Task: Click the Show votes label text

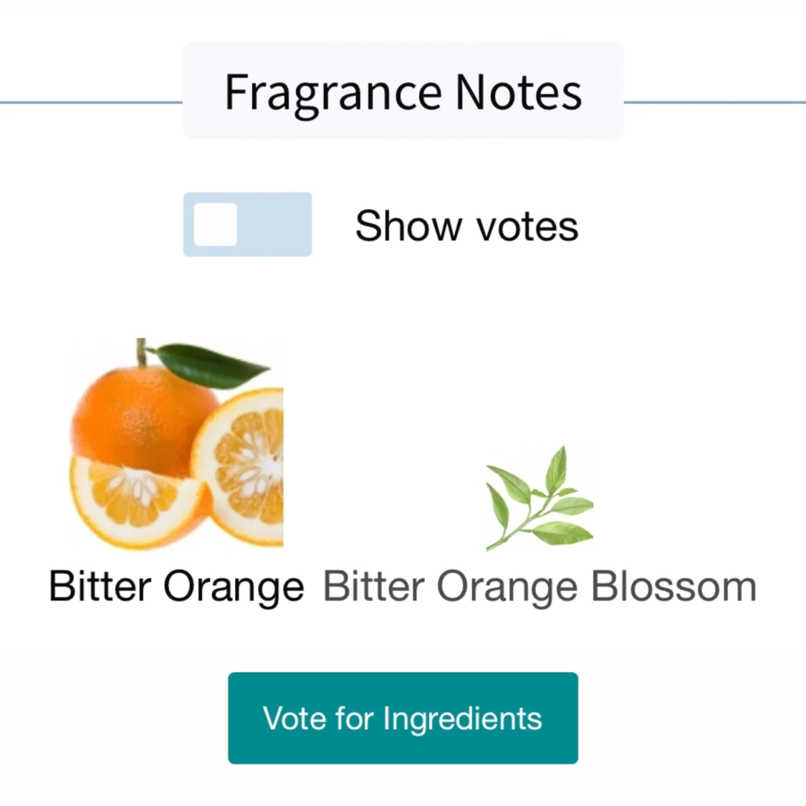Action: 466,226
